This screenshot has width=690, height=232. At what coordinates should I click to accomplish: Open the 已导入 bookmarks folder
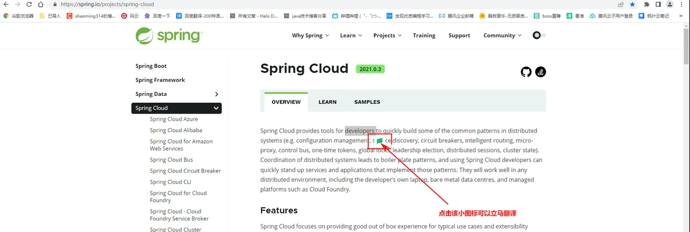click(49, 16)
